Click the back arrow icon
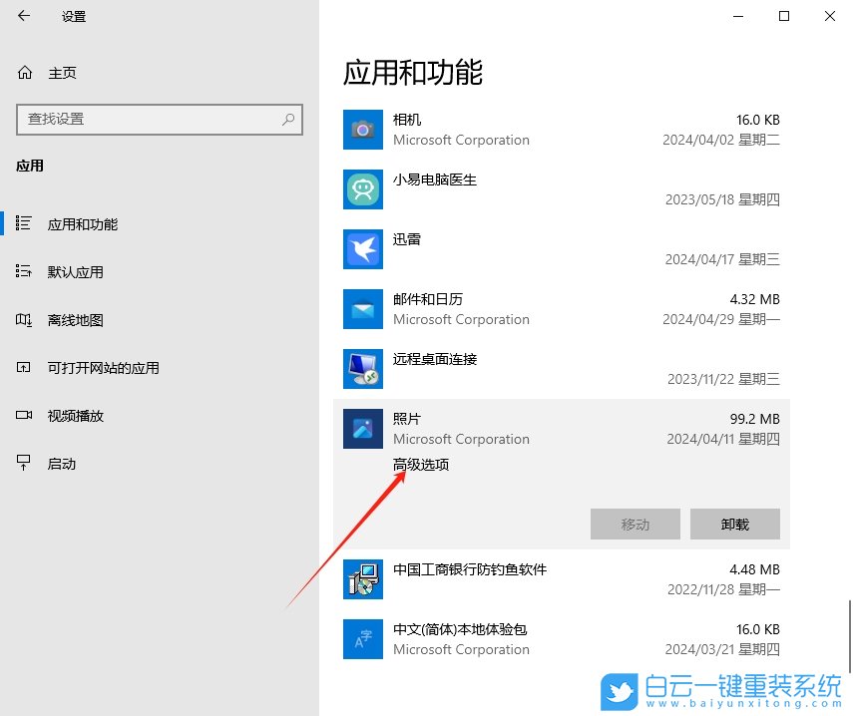The image size is (853, 716). tap(22, 16)
